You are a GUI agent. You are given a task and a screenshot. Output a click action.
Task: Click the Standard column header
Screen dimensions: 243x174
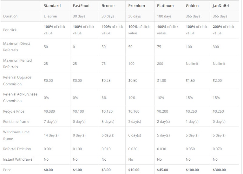52,6
